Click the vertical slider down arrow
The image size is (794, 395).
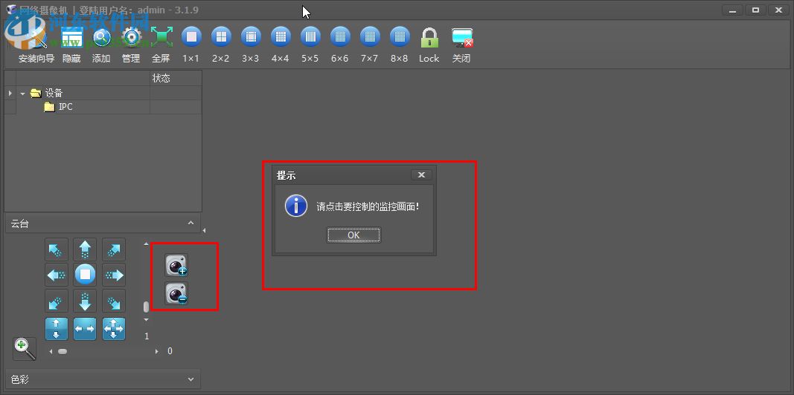pyautogui.click(x=147, y=320)
